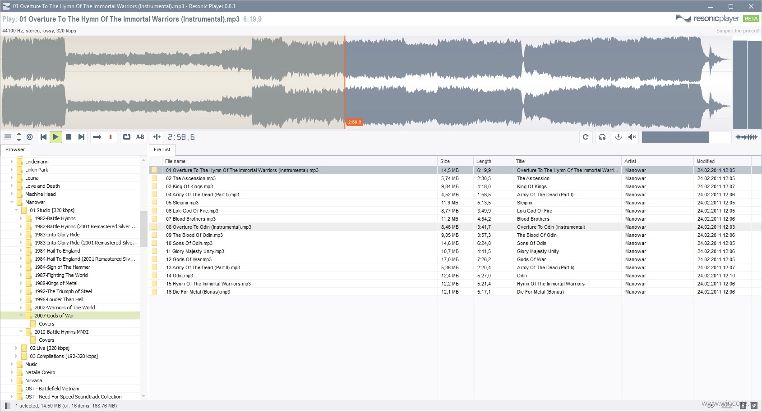This screenshot has height=412, width=762.
Task: Sort by the File name column header
Action: tap(300, 161)
